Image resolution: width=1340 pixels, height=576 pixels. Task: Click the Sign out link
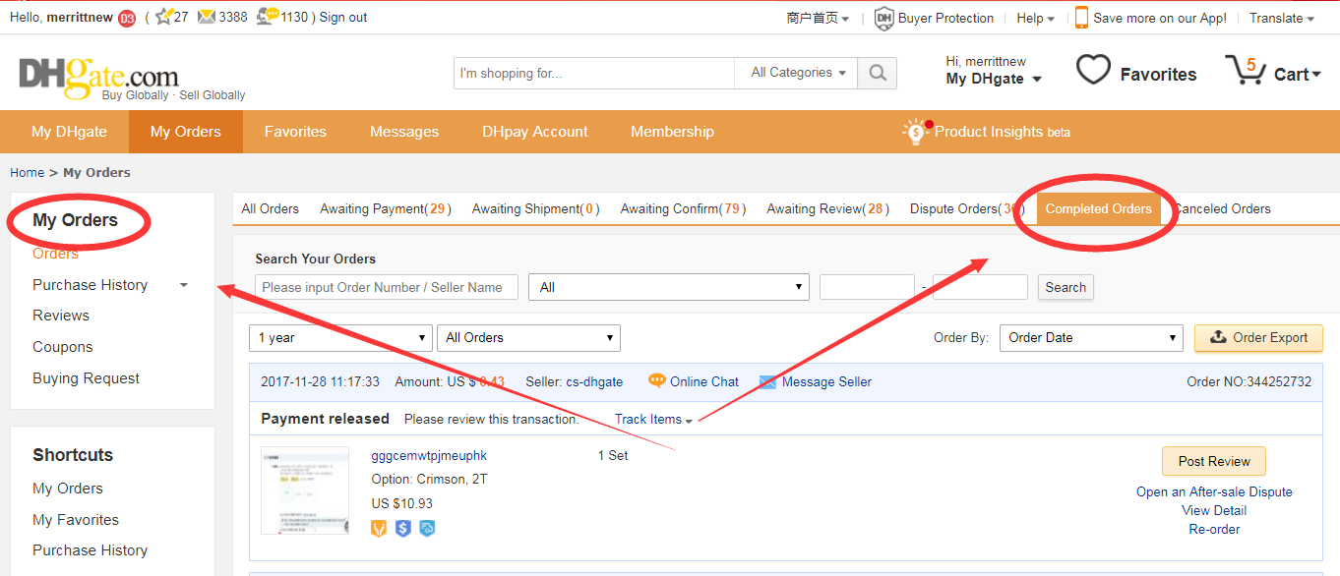(x=343, y=17)
